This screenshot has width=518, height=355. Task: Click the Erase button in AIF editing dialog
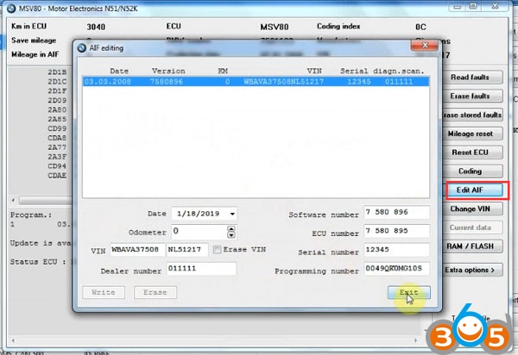(x=155, y=292)
